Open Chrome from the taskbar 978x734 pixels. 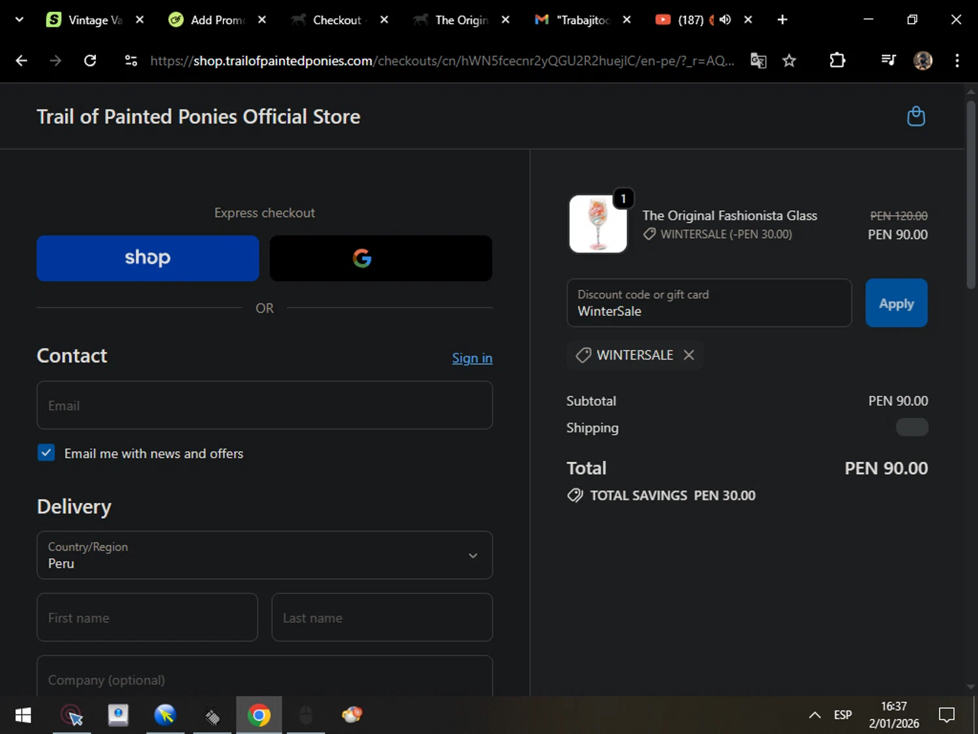click(x=259, y=716)
